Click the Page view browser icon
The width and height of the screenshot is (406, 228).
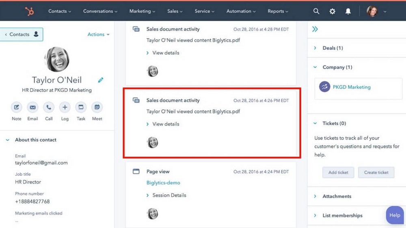click(136, 171)
